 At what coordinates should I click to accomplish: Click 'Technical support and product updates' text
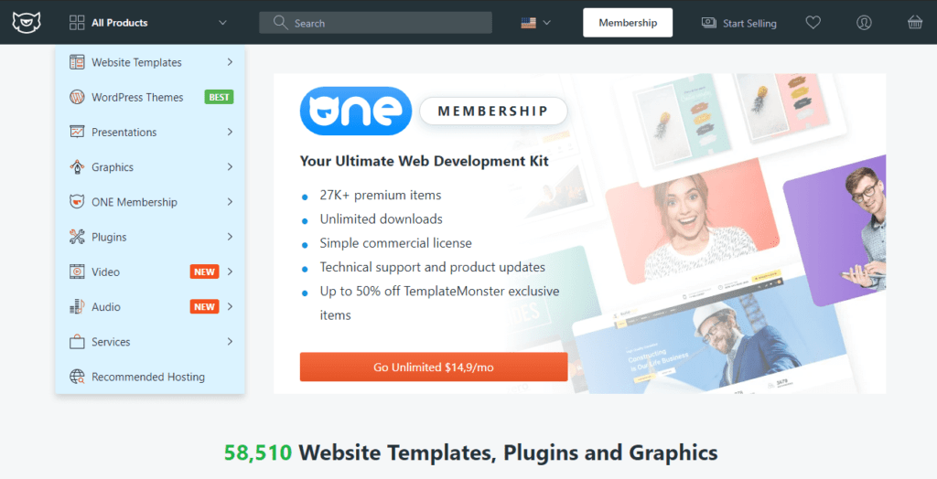point(433,267)
